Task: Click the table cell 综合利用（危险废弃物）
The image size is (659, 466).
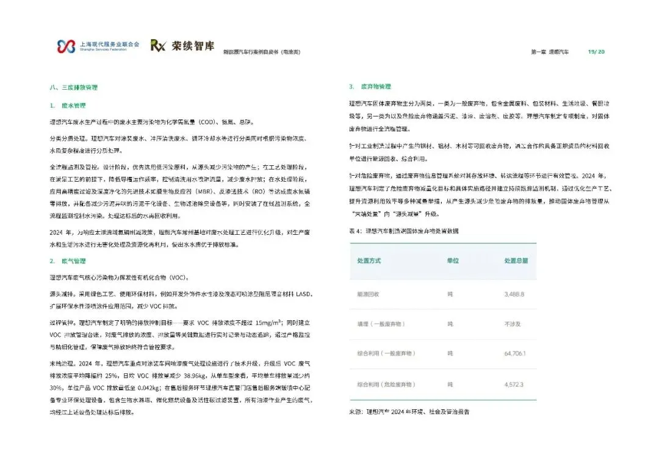Action: coord(386,384)
